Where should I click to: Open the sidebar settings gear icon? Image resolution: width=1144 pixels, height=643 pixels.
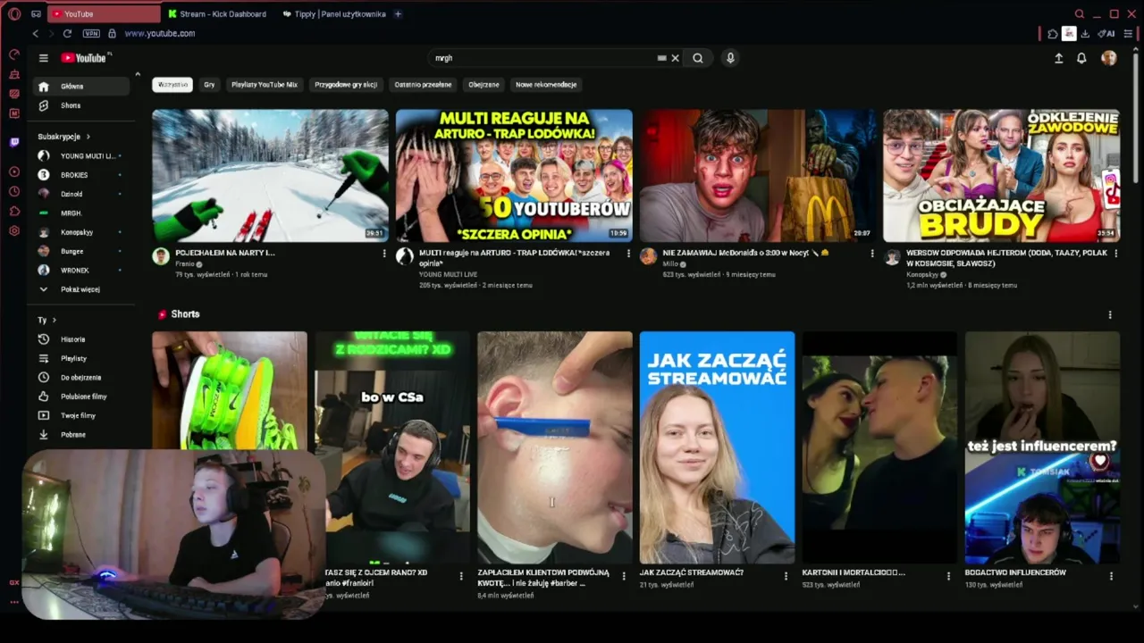point(14,230)
